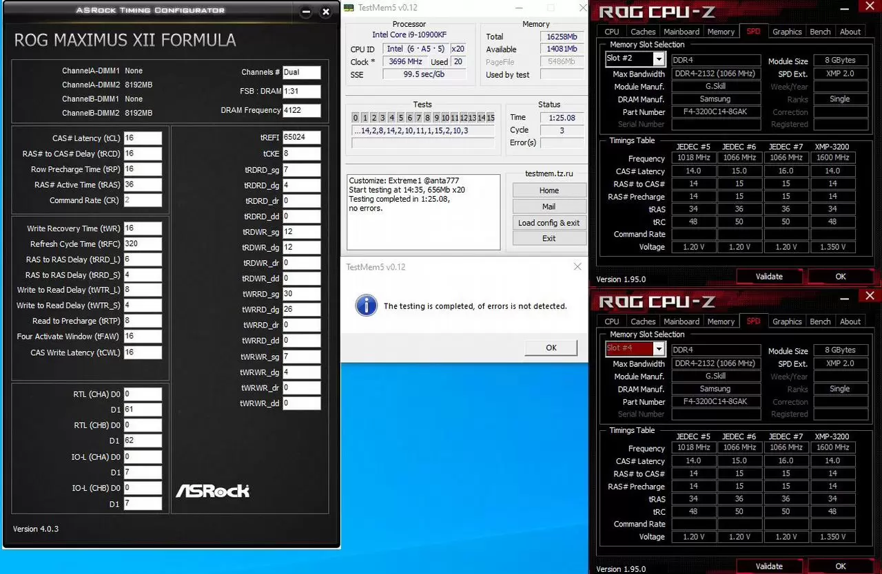The image size is (882, 574).
Task: Click the Write Recovery Time (tWR) field
Action: [143, 228]
